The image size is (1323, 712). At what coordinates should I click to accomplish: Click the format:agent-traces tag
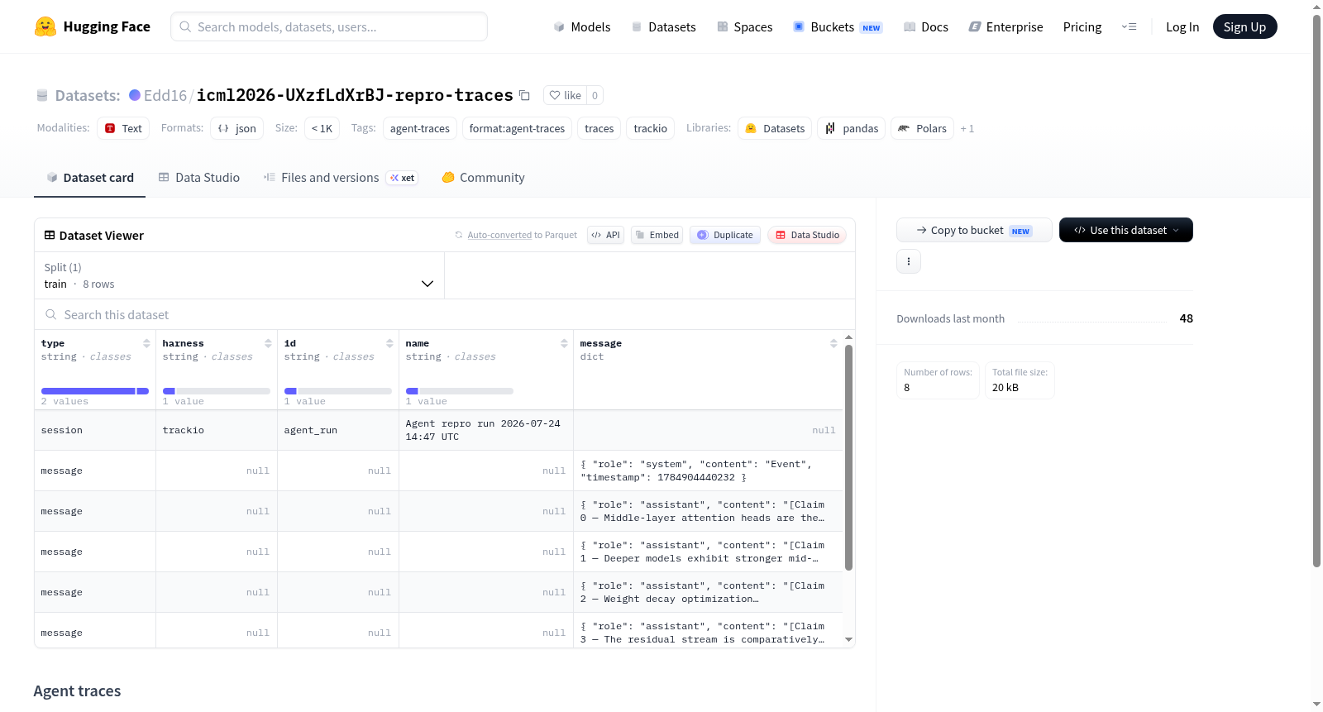(x=517, y=128)
